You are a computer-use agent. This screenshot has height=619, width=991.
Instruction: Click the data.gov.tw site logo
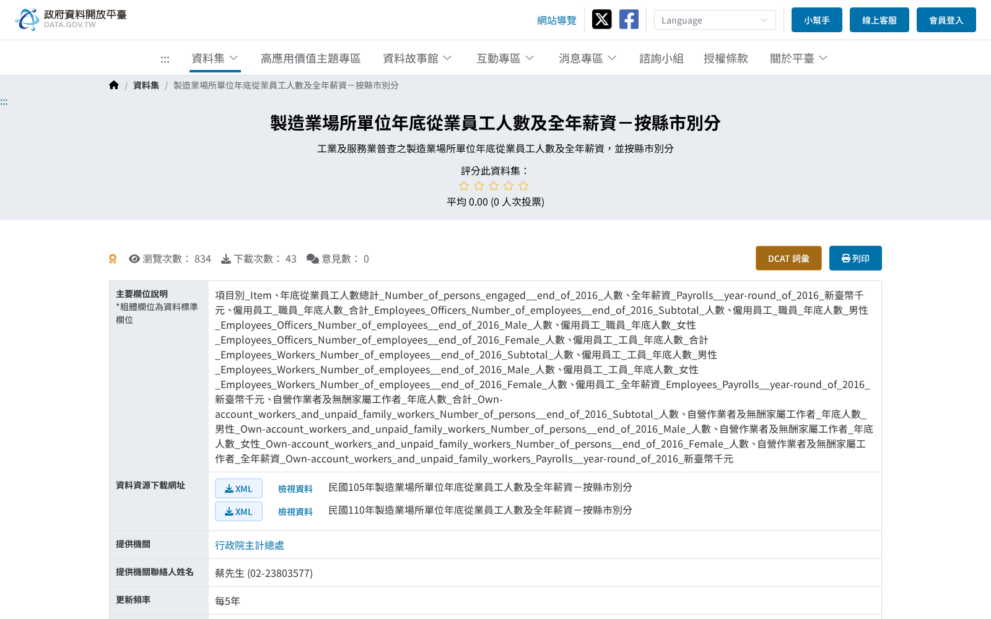(x=71, y=19)
